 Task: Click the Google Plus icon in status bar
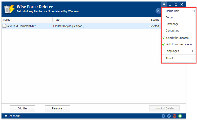click(174, 116)
